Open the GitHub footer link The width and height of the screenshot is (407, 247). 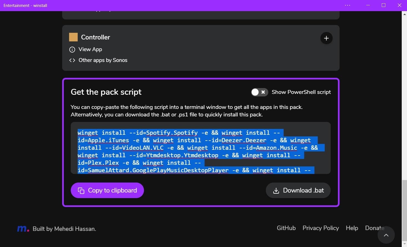pos(286,228)
